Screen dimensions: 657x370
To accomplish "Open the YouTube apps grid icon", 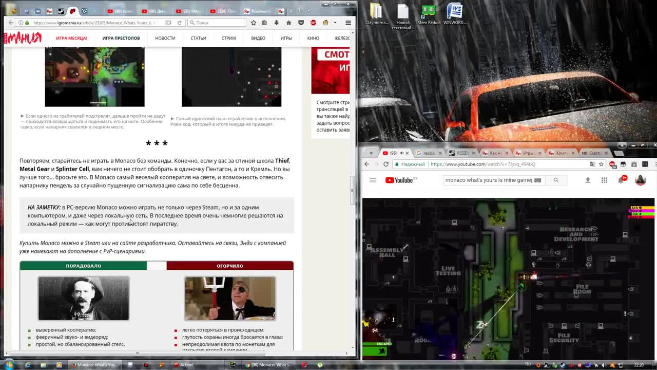I will click(x=604, y=180).
